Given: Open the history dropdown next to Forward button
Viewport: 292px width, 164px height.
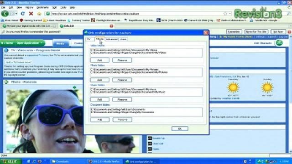Looking at the screenshot, I should 16,14.
